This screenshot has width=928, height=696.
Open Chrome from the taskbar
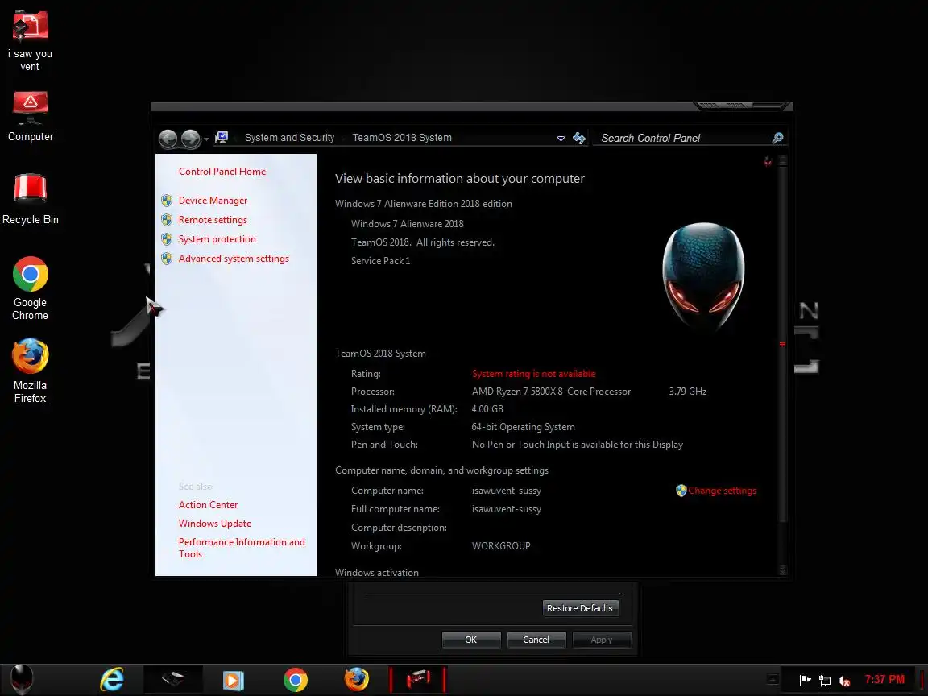[296, 679]
